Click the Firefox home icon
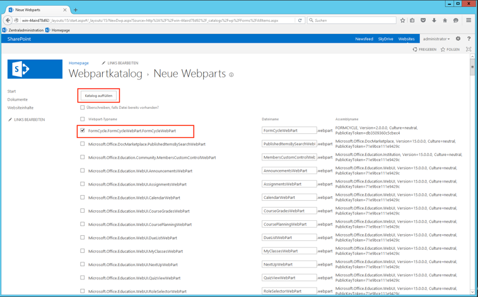 click(445, 20)
